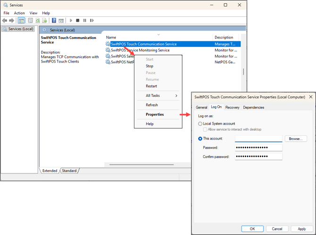
Task: Click the Restart Service toolbar icon
Action: click(x=92, y=21)
